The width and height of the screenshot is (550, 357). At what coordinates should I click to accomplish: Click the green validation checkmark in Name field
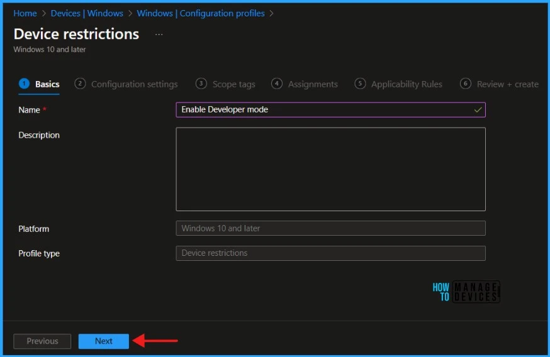click(478, 109)
